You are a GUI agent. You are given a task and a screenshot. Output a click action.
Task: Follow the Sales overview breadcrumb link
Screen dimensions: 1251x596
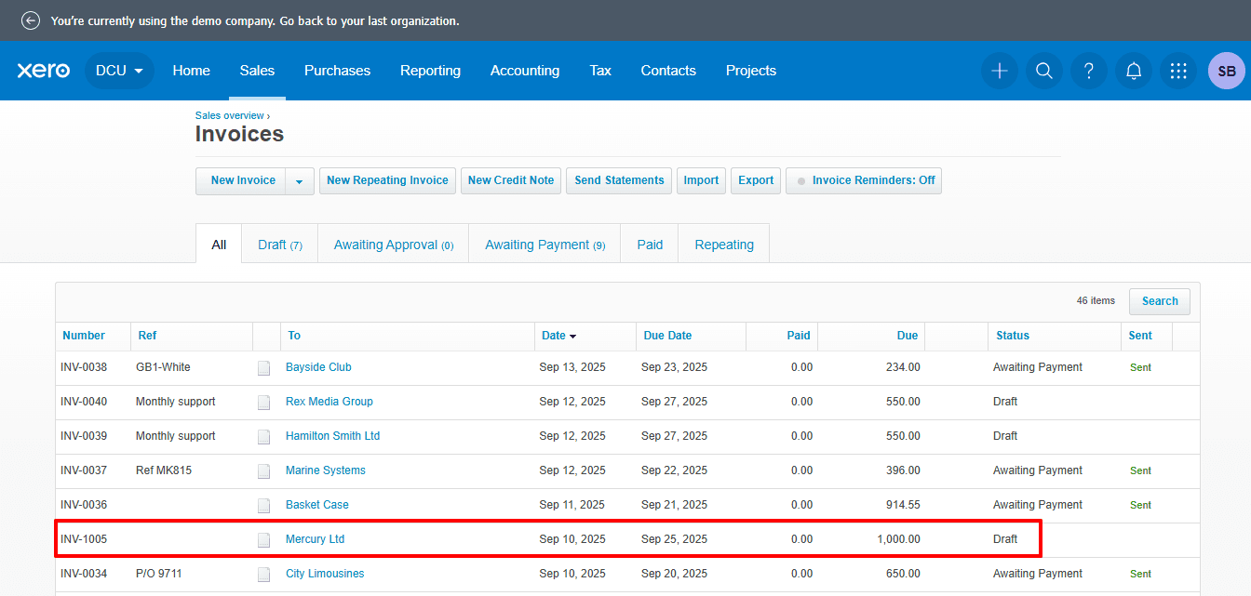(230, 115)
